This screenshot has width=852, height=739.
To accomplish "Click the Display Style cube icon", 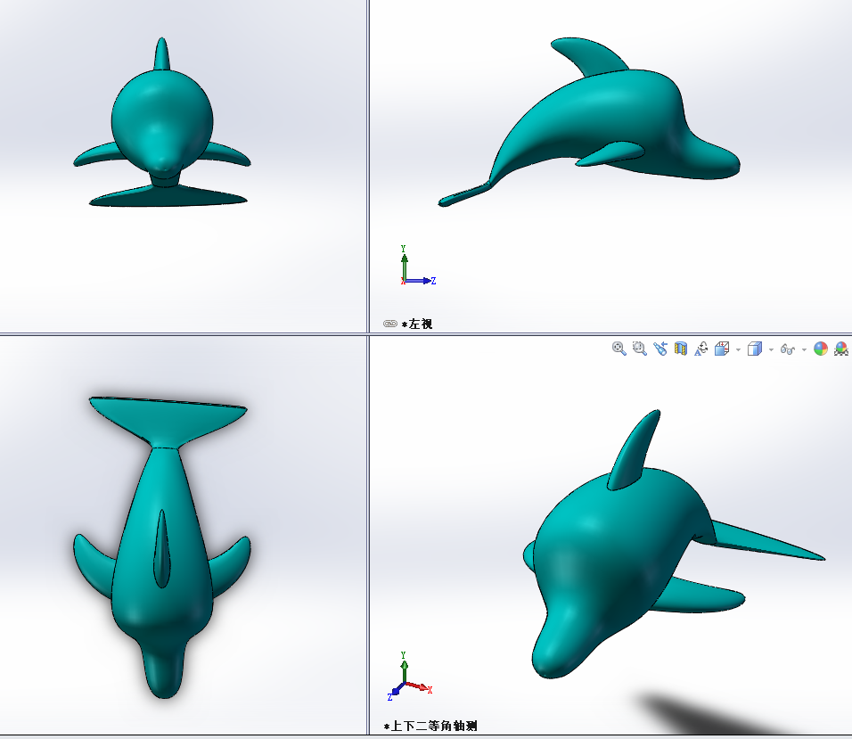I will (756, 349).
